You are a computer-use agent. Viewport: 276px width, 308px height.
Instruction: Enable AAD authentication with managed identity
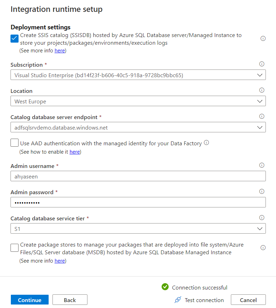[x=14, y=143]
